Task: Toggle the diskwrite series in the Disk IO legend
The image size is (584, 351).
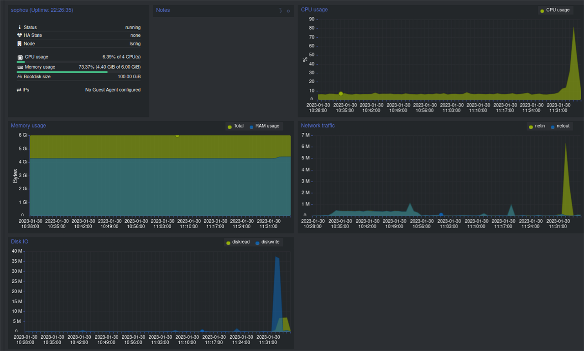Action: 268,242
